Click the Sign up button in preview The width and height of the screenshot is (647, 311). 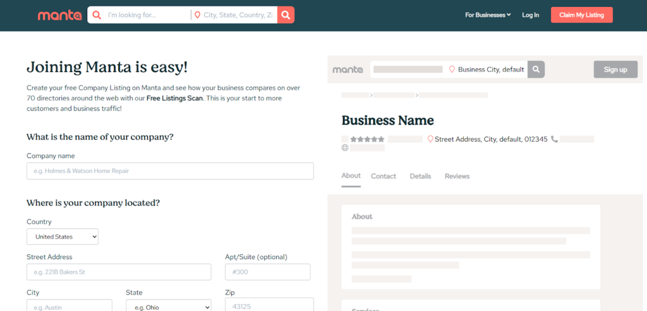pyautogui.click(x=615, y=70)
